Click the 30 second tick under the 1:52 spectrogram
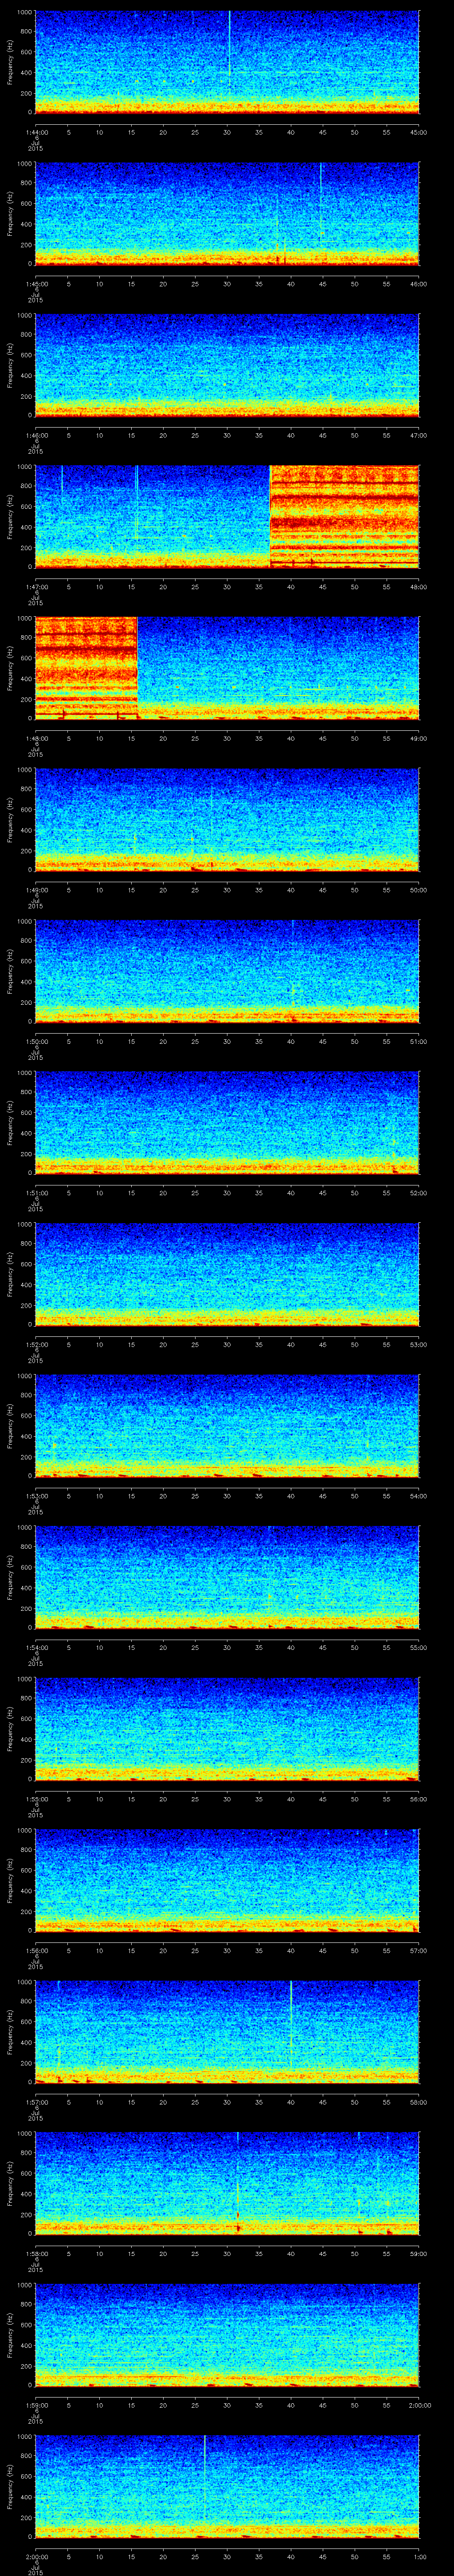 pyautogui.click(x=227, y=1344)
